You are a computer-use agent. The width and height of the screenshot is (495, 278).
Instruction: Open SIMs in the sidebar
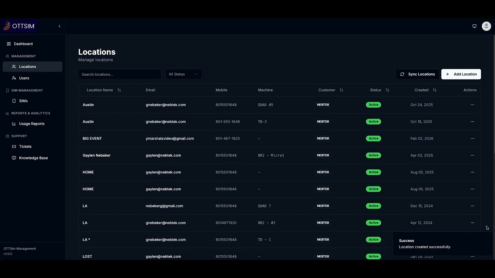coord(32,101)
